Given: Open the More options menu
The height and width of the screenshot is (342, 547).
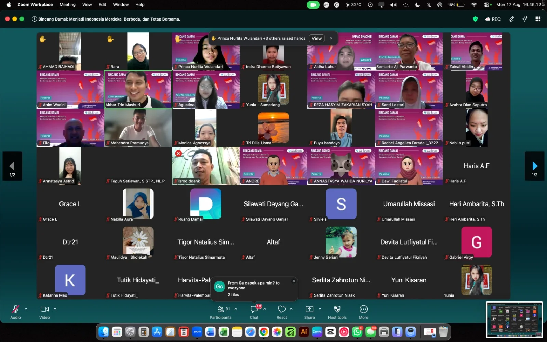Looking at the screenshot, I should tap(363, 312).
